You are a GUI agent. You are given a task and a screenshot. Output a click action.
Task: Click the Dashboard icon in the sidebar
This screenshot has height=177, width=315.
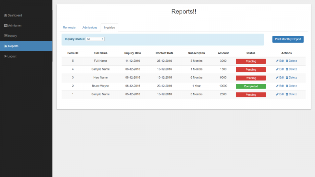[6, 15]
